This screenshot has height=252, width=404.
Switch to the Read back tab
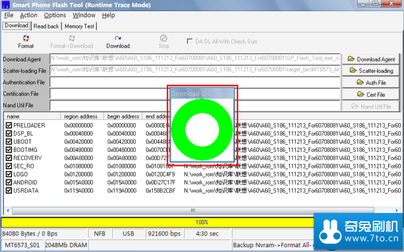(x=46, y=26)
